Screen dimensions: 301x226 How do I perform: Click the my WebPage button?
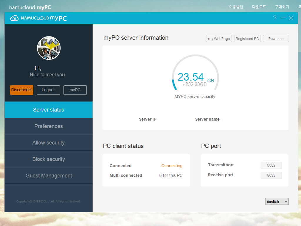(219, 39)
